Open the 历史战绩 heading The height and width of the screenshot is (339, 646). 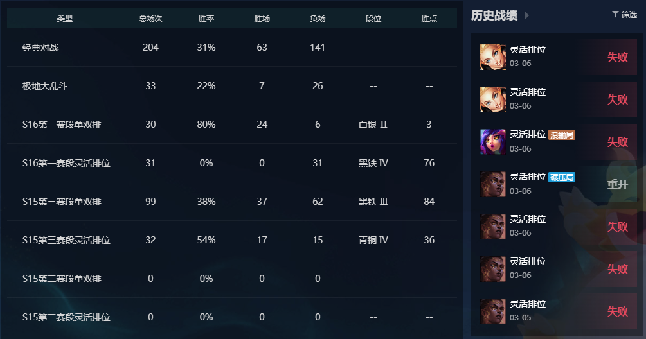click(494, 15)
